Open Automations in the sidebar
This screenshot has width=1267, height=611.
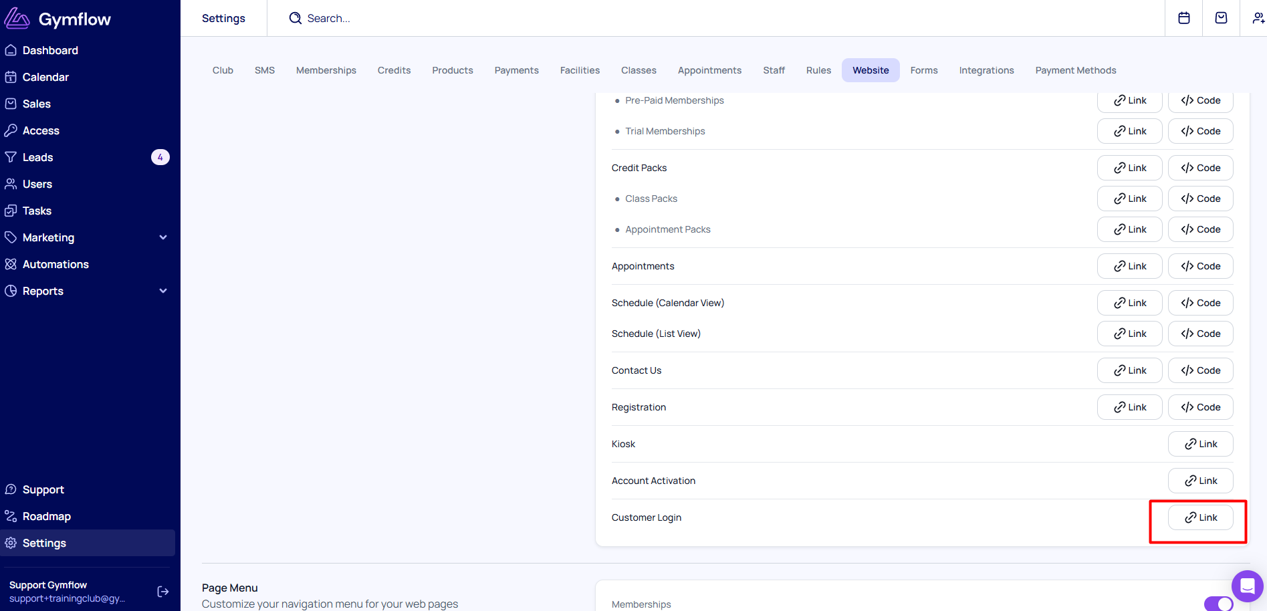point(55,264)
